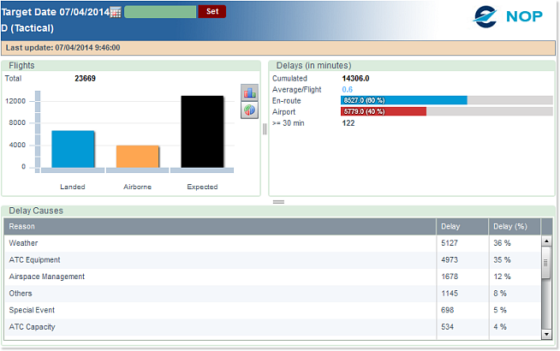Select the ATC Equipment row
Image resolution: width=560 pixels, height=351 pixels.
coord(220,259)
